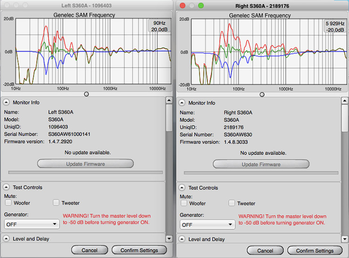Click firmware progress bar in Left S360A window
This screenshot has width=349, height=258.
click(85, 172)
